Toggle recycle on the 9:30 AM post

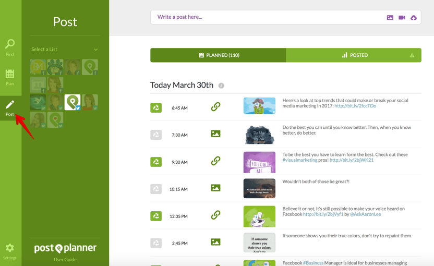tap(156, 162)
